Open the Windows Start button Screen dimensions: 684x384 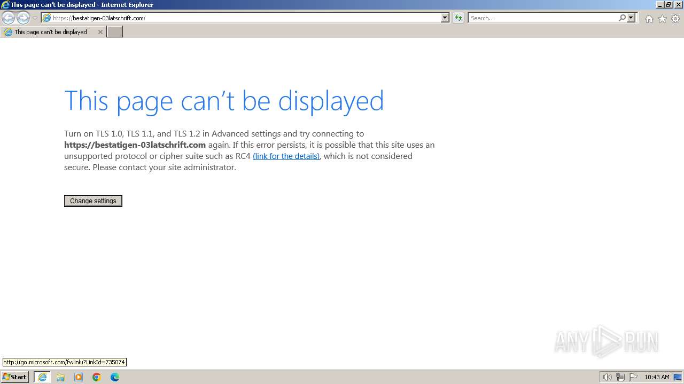[14, 377]
